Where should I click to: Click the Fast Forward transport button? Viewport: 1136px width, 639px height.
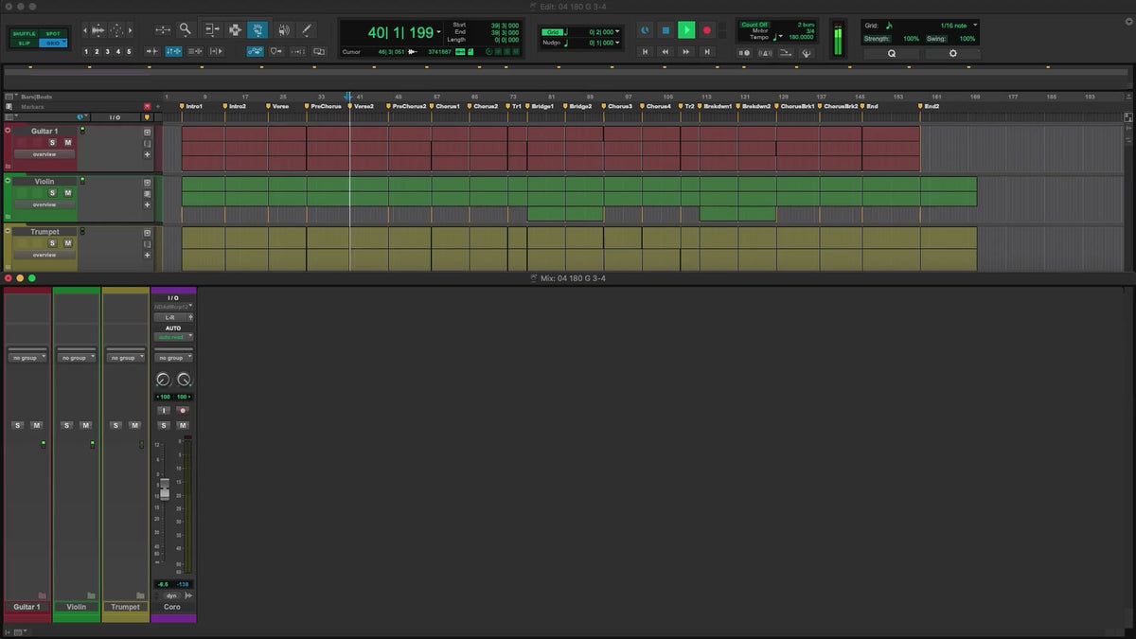(x=686, y=52)
